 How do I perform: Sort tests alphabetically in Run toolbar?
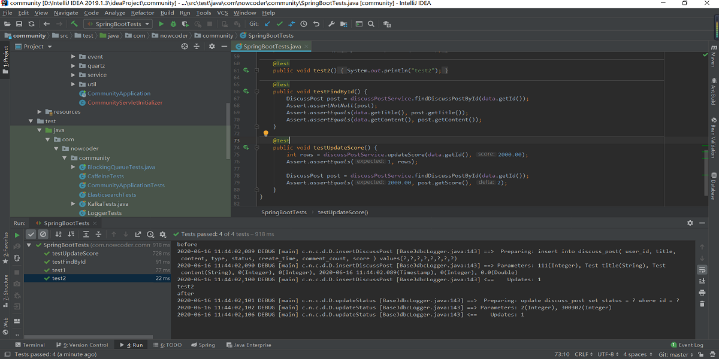pos(59,235)
